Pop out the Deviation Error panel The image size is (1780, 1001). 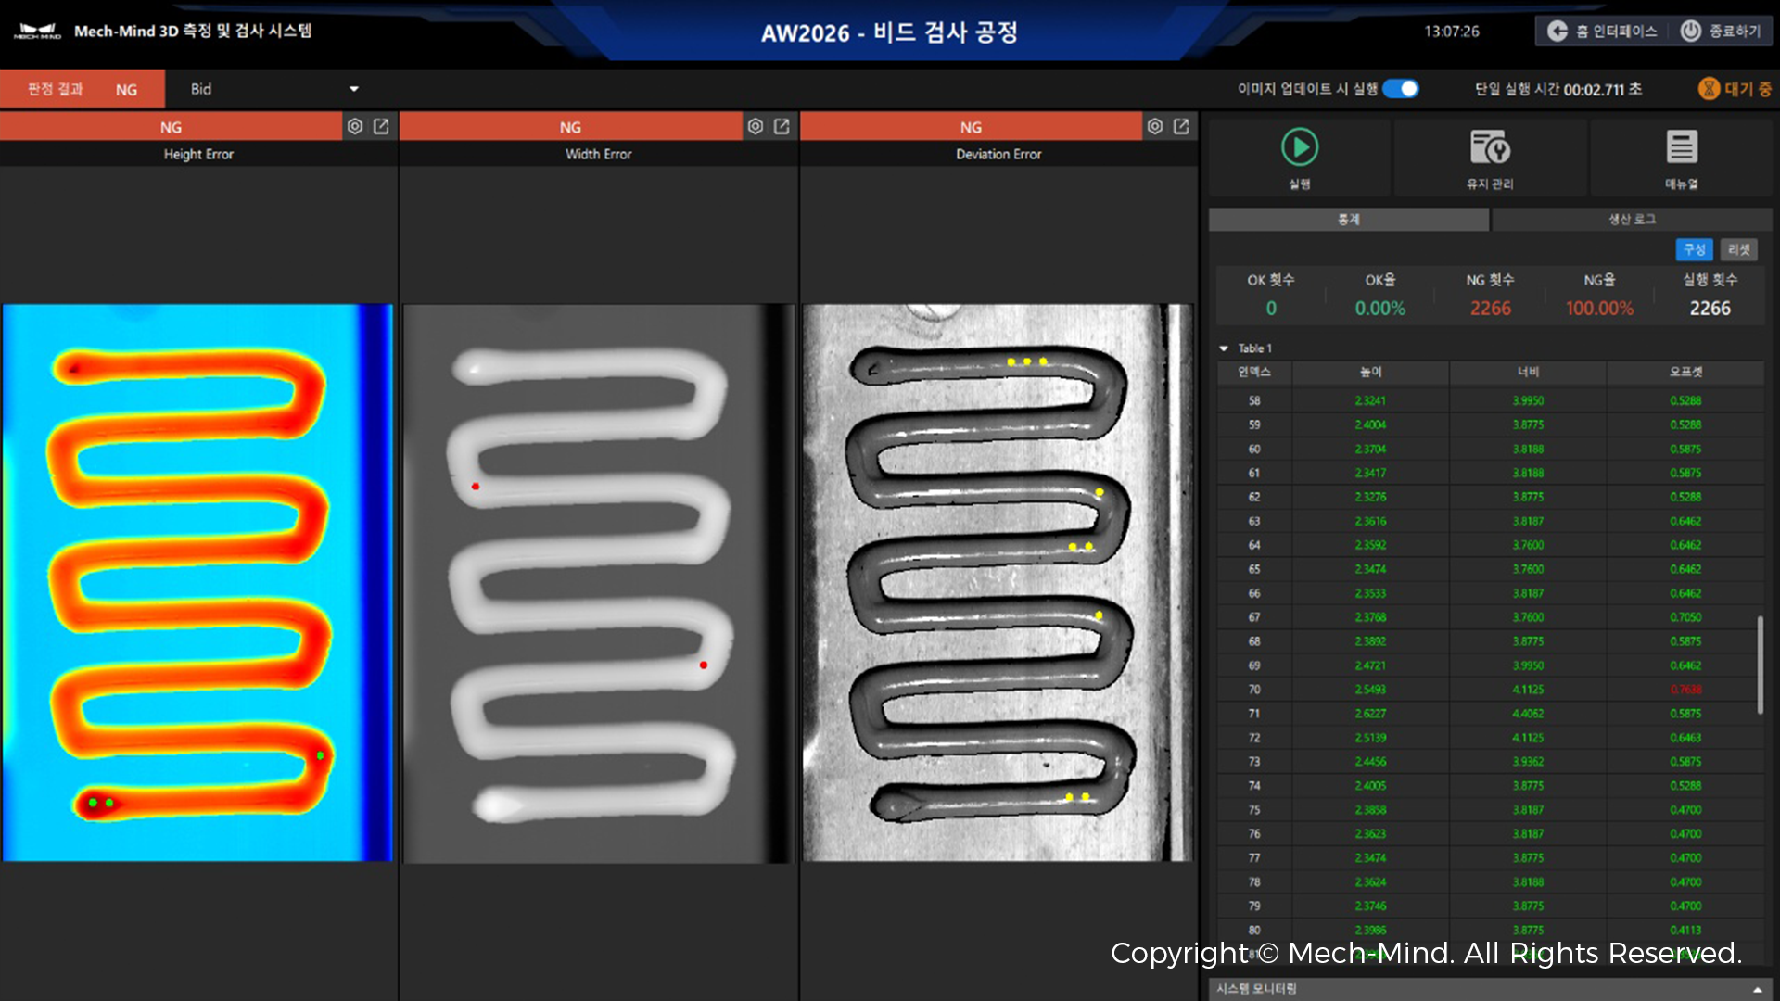click(1181, 126)
